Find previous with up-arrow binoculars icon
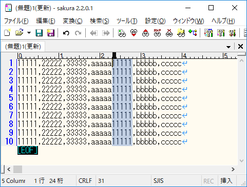Screen dimensions: 247x187 coord(145,33)
